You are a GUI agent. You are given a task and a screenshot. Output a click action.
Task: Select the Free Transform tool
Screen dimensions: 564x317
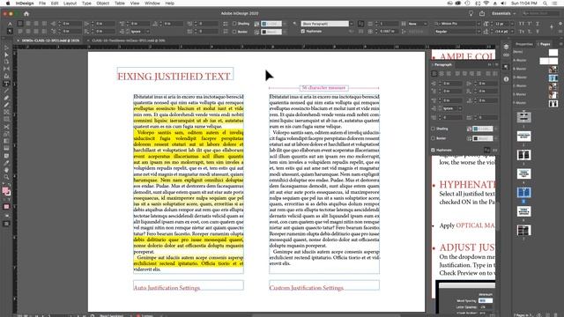(x=6, y=135)
